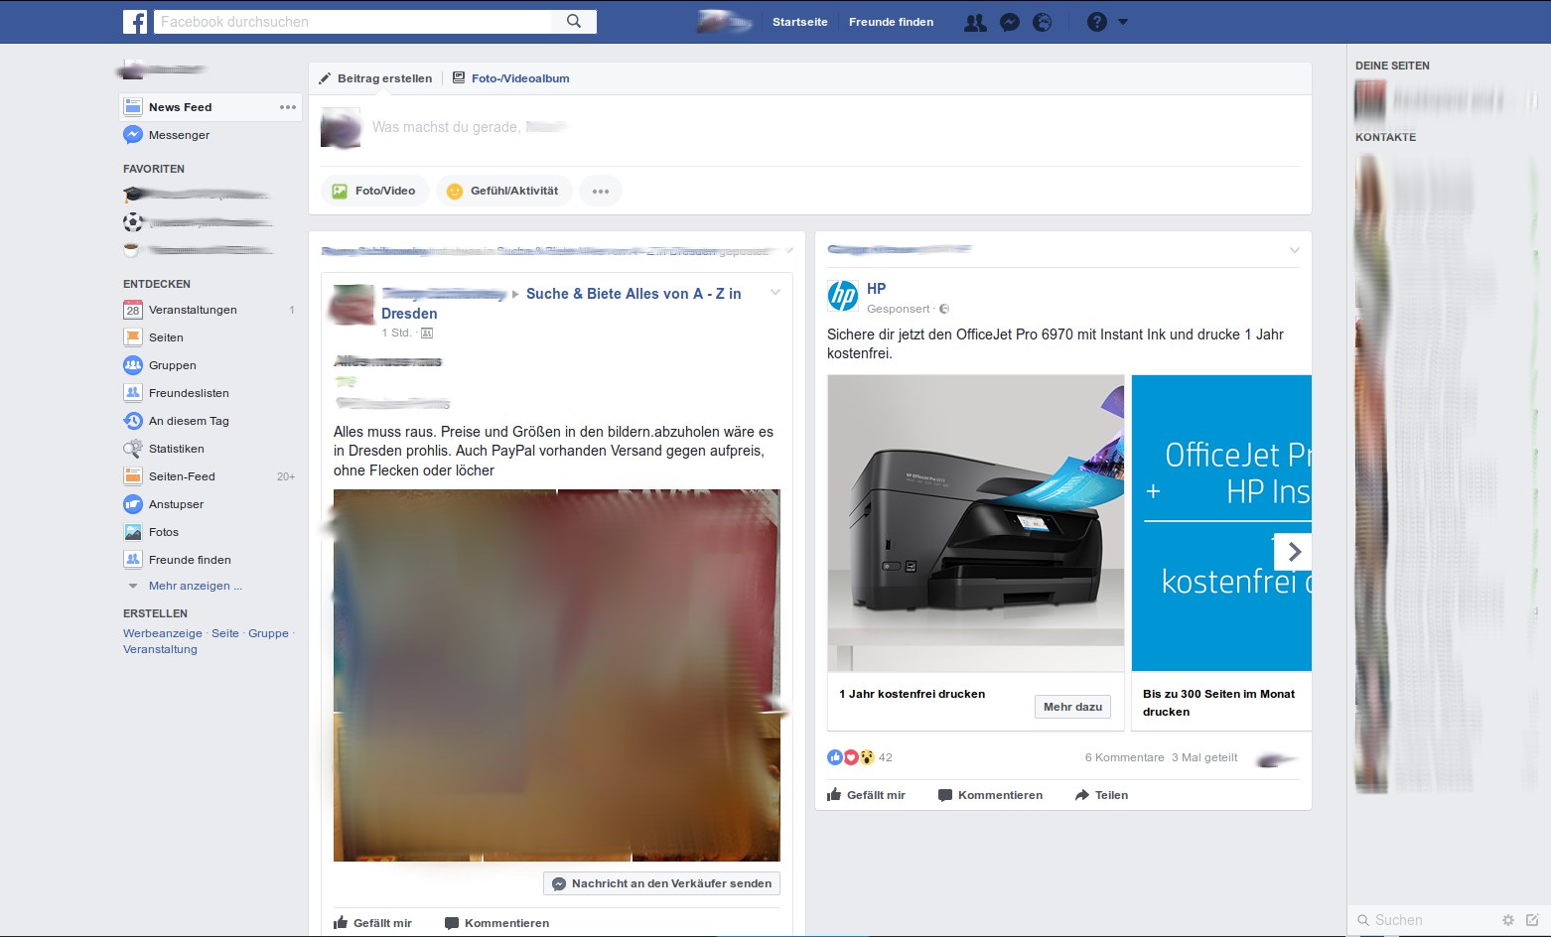The width and height of the screenshot is (1551, 937).
Task: Open friend requests icon in header
Action: tap(975, 22)
